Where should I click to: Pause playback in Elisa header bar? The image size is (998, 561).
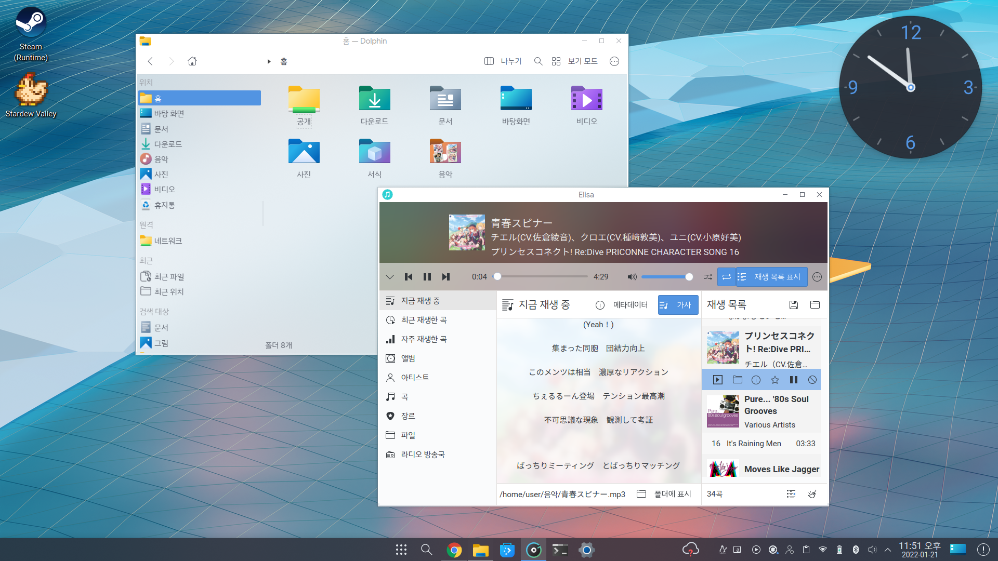coord(427,277)
